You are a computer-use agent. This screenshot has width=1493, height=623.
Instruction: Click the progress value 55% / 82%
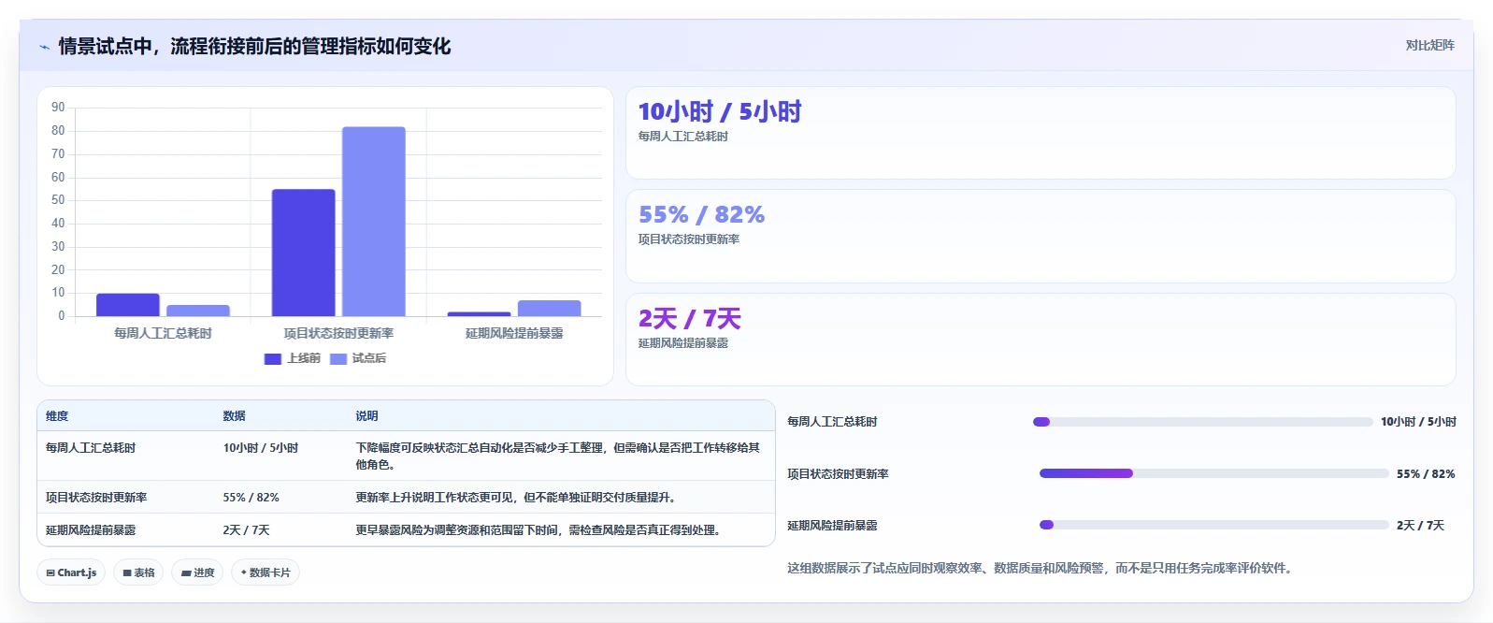[1426, 474]
